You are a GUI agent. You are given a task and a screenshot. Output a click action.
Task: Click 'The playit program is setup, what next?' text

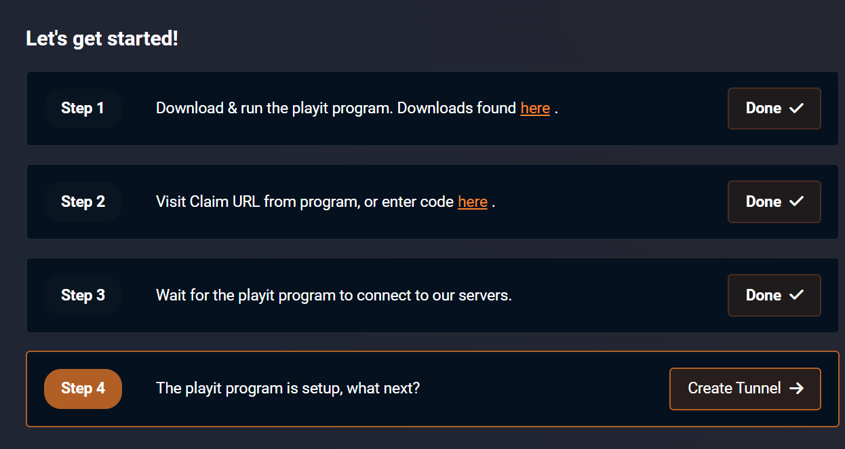click(x=288, y=389)
